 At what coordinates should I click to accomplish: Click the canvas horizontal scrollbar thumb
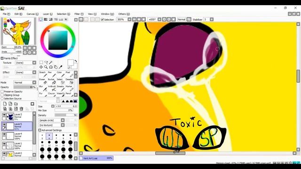click(170, 153)
